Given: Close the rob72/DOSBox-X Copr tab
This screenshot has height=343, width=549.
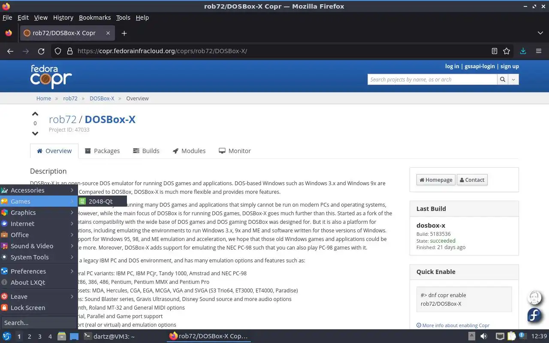Looking at the screenshot, I should click(108, 33).
